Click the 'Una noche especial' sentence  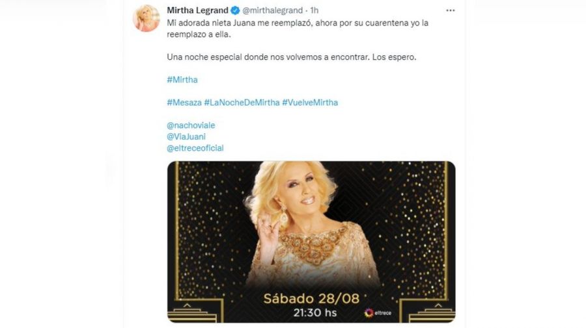coord(292,57)
